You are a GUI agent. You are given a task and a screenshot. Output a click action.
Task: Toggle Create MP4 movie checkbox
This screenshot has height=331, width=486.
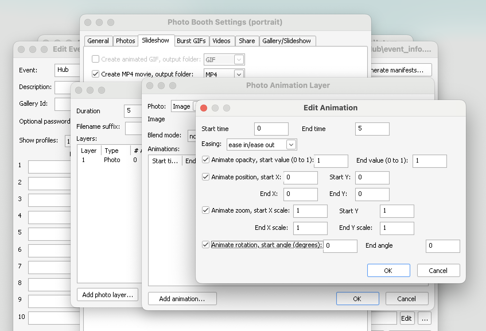coord(96,74)
